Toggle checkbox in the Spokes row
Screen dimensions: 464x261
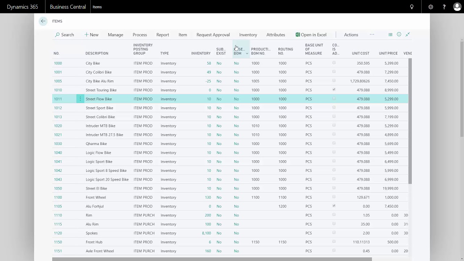334,233
